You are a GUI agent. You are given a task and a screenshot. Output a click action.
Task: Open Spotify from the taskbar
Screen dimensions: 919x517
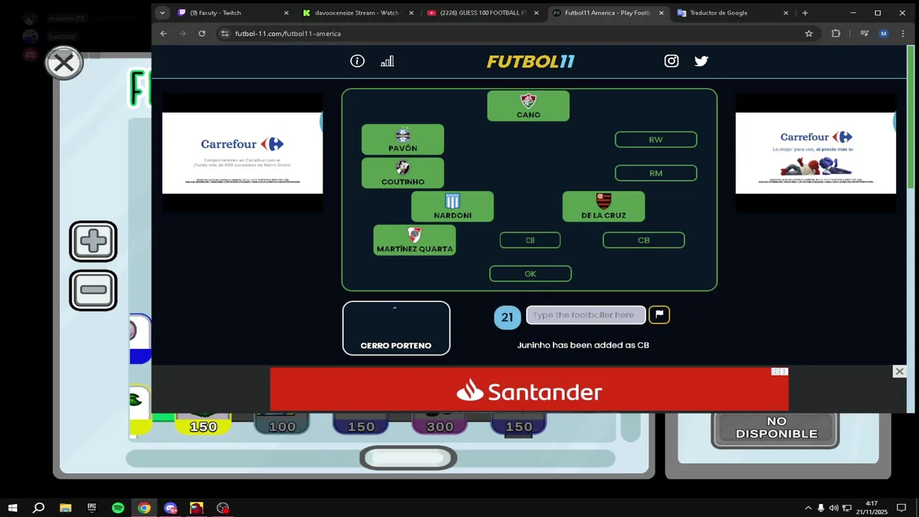click(118, 508)
